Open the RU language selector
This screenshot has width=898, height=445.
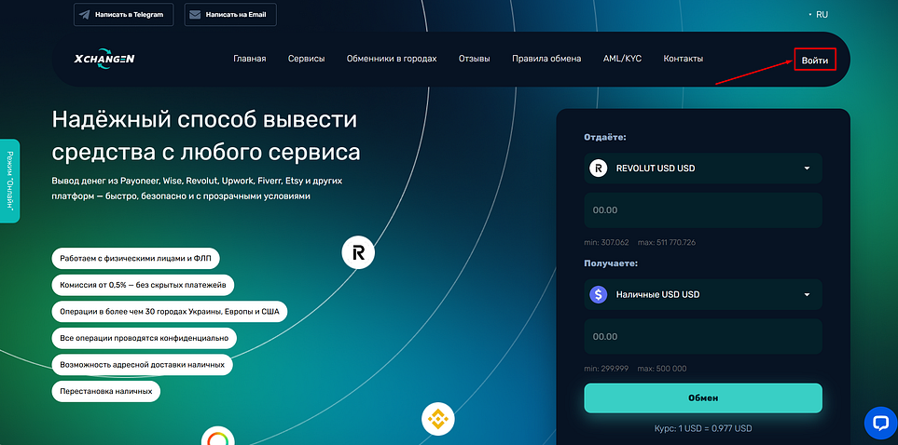821,15
